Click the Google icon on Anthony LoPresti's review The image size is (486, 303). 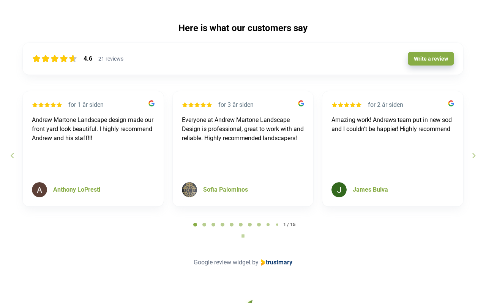(x=151, y=103)
